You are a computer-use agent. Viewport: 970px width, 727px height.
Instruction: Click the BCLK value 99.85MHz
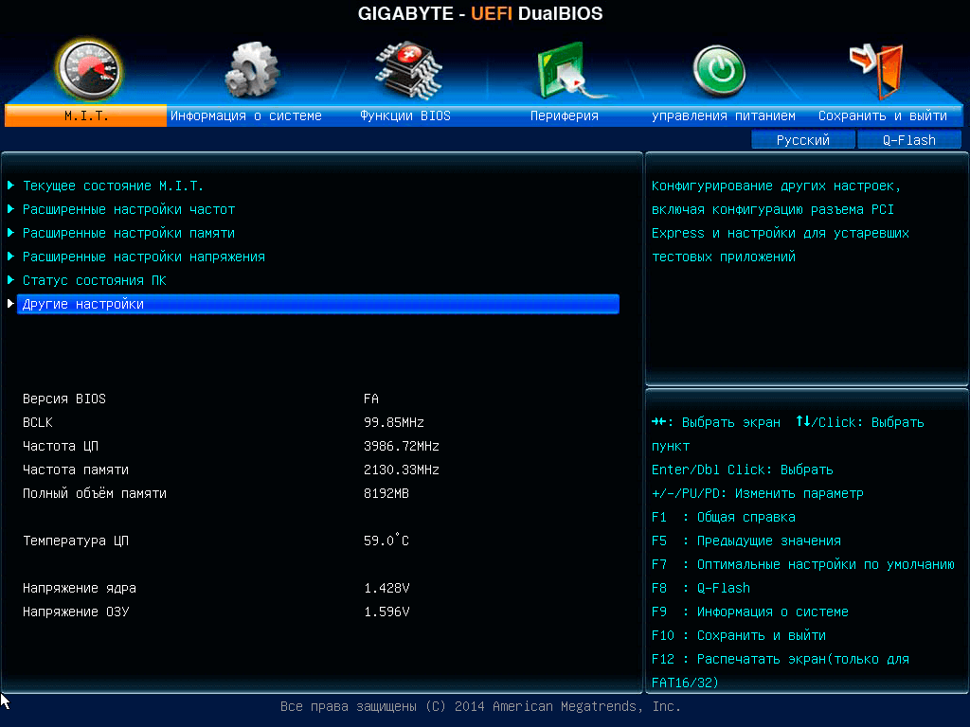tap(394, 422)
